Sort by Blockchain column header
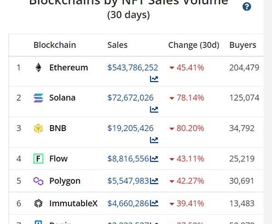 (x=54, y=45)
